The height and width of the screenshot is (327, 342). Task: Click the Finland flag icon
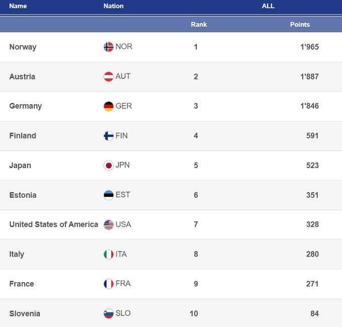click(109, 136)
